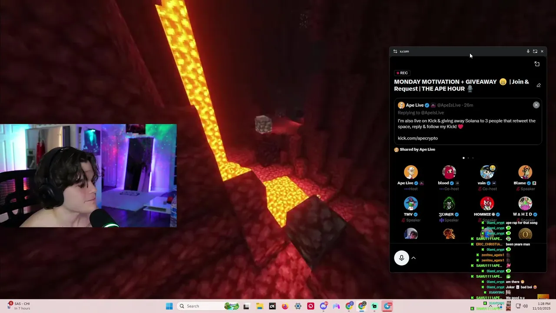Select first page dot of shared carousel

point(463,158)
